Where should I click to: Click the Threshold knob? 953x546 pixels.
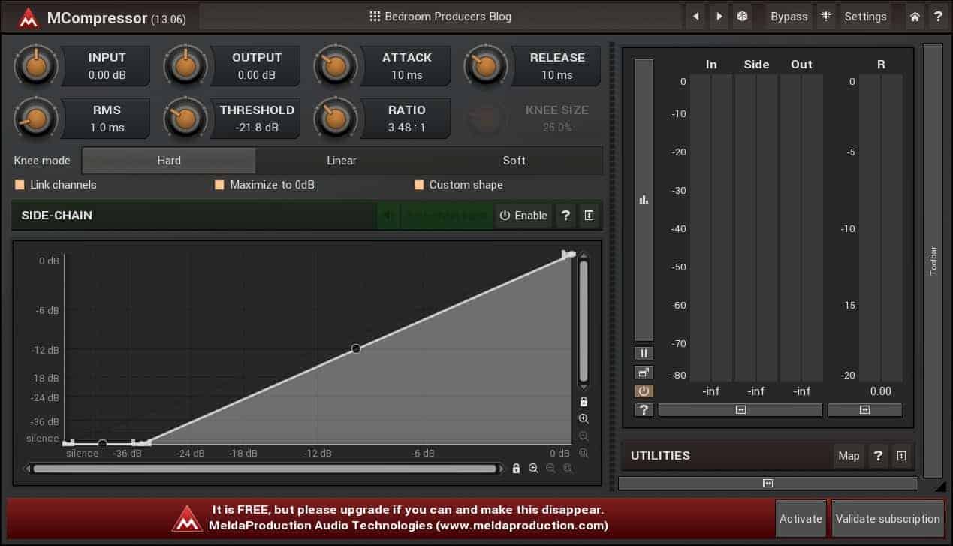click(185, 119)
